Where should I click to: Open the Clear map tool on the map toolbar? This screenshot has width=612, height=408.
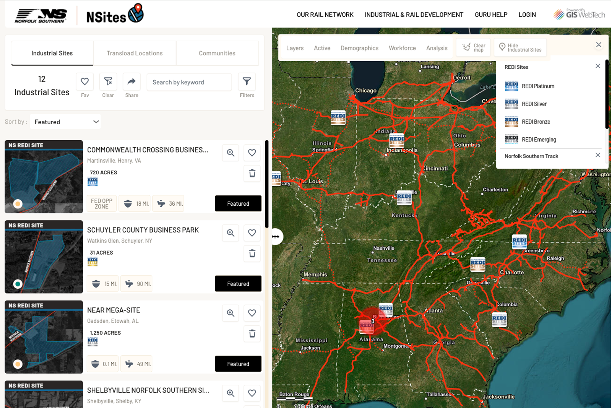pyautogui.click(x=473, y=47)
